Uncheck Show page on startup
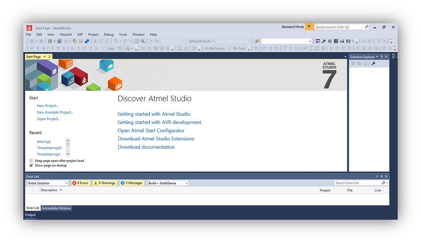421x243 pixels. pos(31,165)
